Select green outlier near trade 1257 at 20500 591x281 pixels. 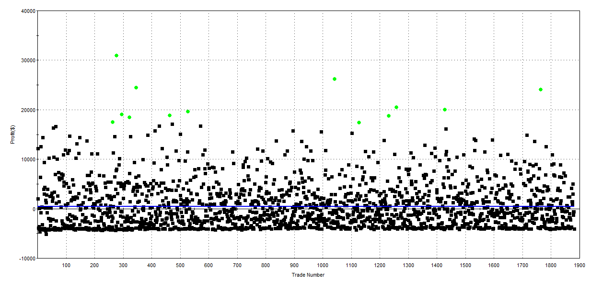396,107
